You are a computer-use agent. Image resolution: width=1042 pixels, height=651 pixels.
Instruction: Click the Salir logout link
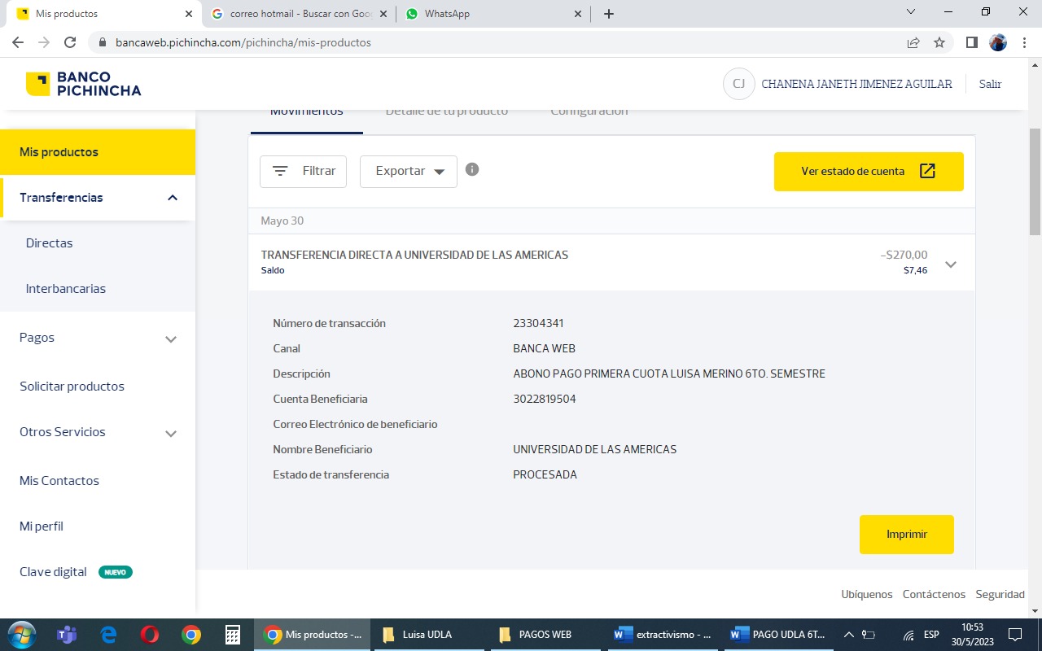pyautogui.click(x=990, y=84)
